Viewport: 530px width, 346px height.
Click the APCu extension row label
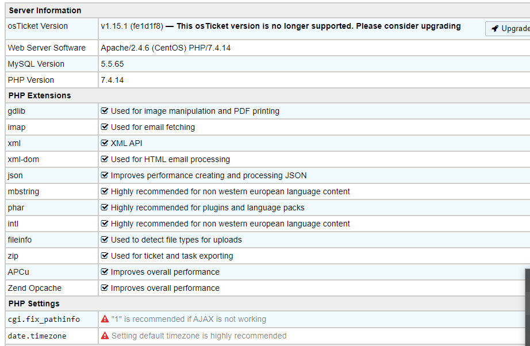[x=18, y=272]
